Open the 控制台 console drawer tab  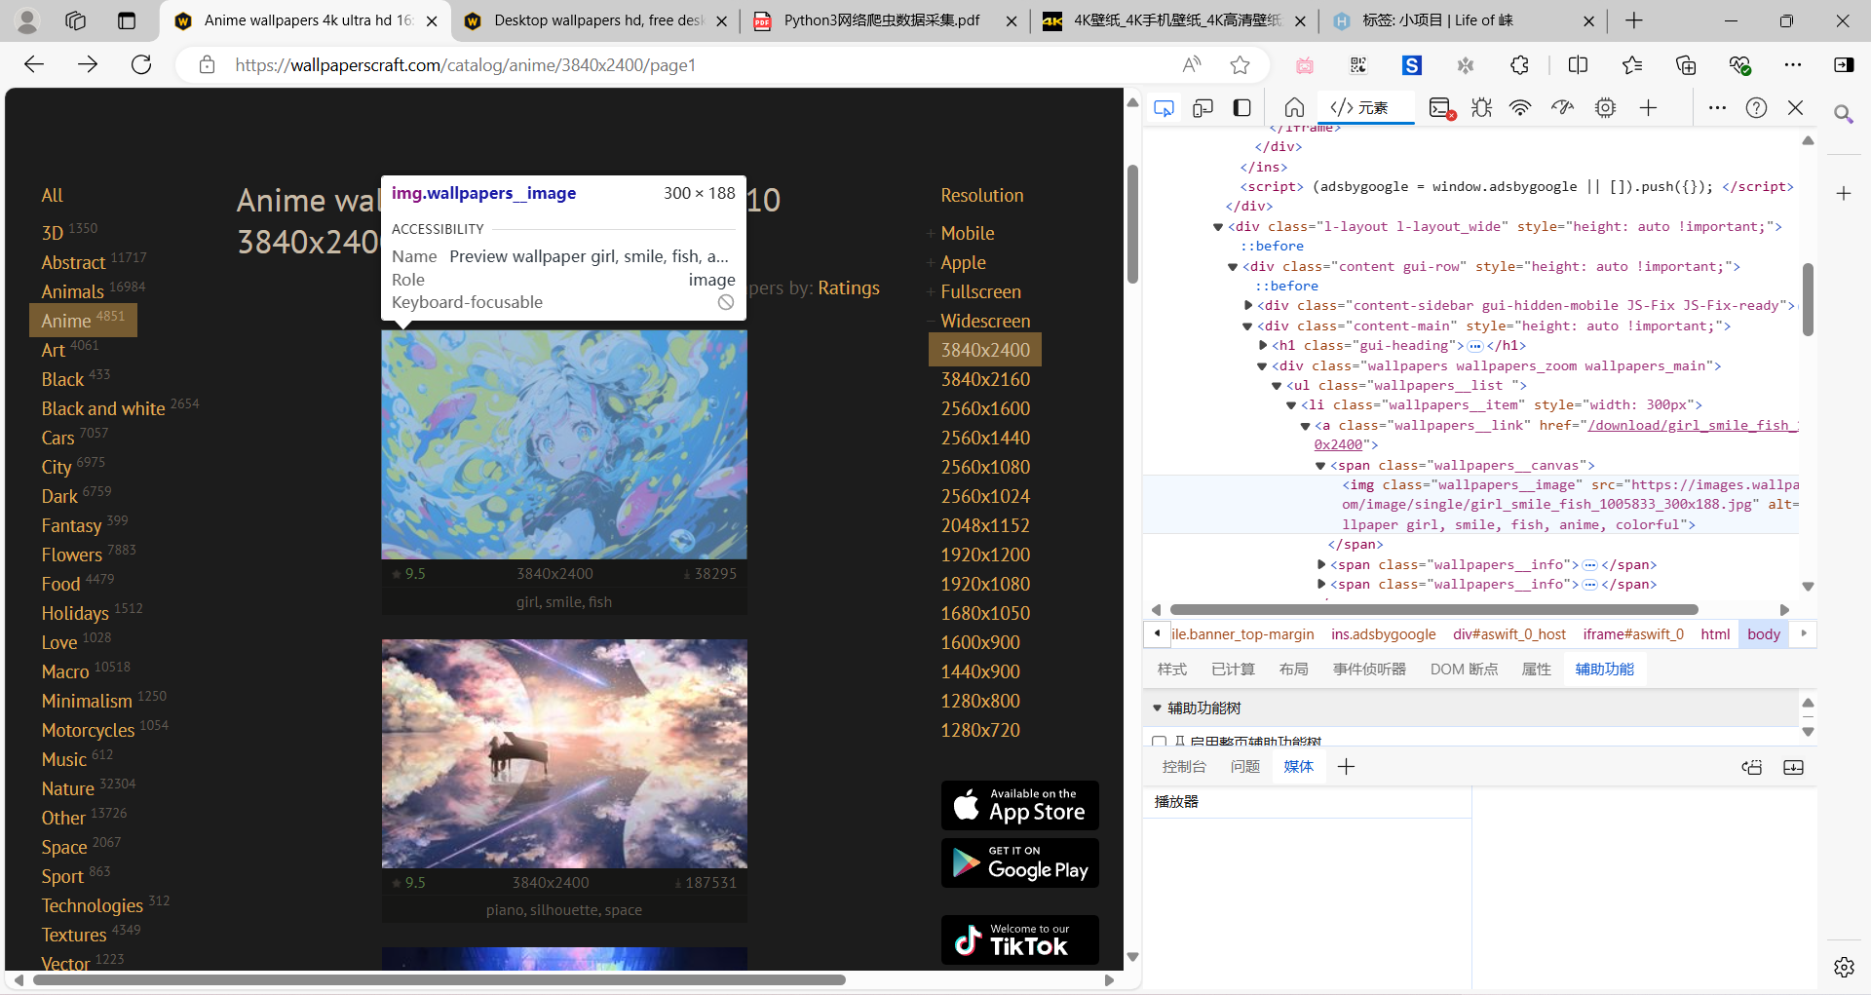point(1184,767)
